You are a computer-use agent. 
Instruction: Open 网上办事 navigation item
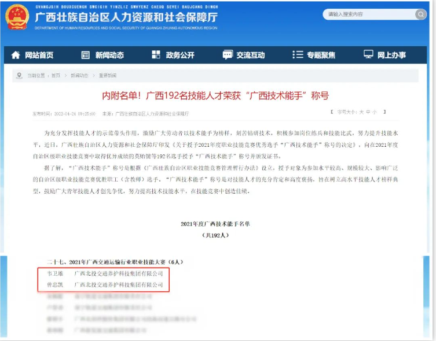click(x=391, y=55)
